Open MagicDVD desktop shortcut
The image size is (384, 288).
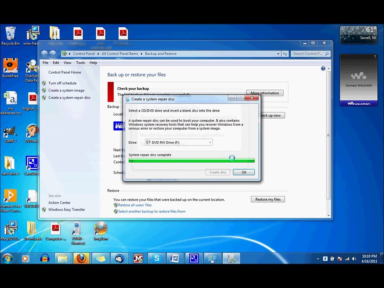coord(10,231)
